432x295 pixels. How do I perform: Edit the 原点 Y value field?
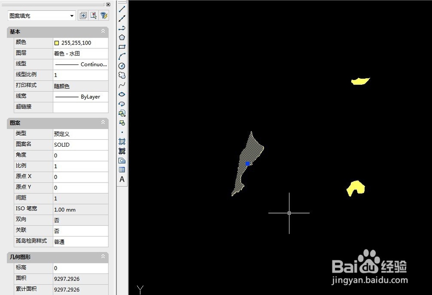pos(80,188)
